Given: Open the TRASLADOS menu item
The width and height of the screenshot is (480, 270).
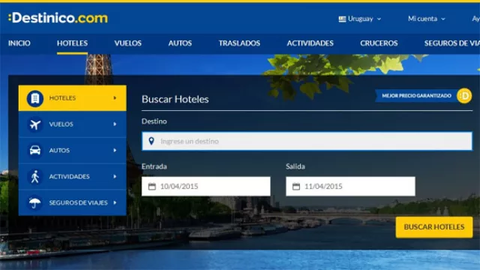Looking at the screenshot, I should tap(239, 43).
